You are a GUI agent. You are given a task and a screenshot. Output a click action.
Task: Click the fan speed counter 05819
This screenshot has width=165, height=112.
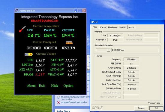click(68, 48)
